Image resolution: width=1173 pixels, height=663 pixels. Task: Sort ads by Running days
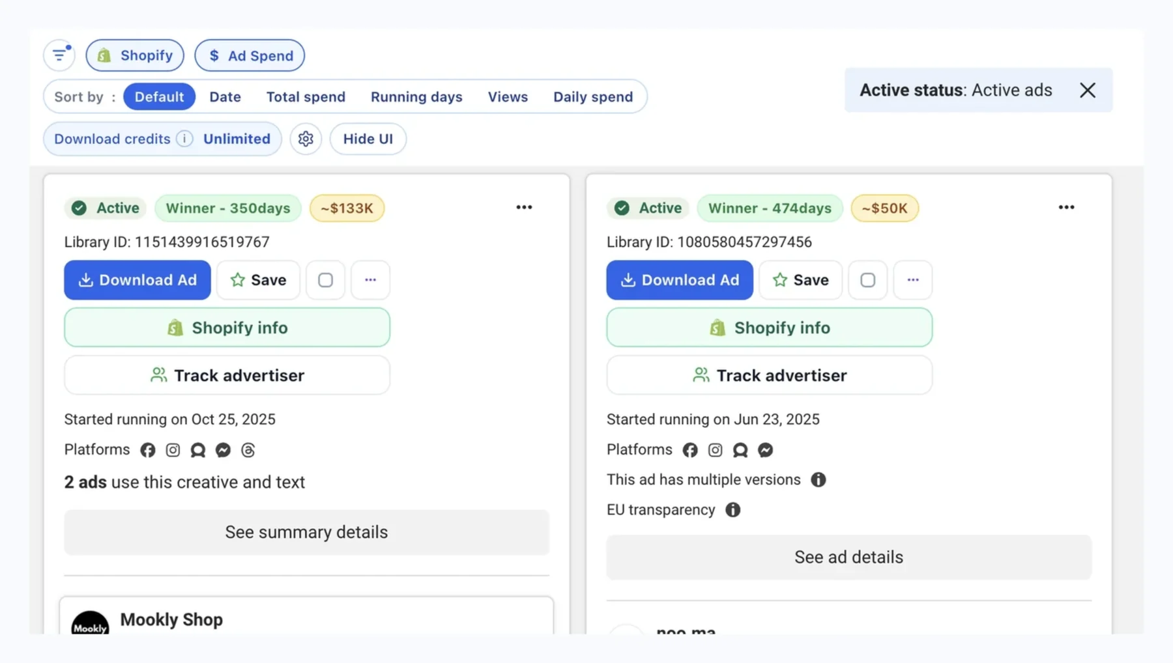[416, 96]
